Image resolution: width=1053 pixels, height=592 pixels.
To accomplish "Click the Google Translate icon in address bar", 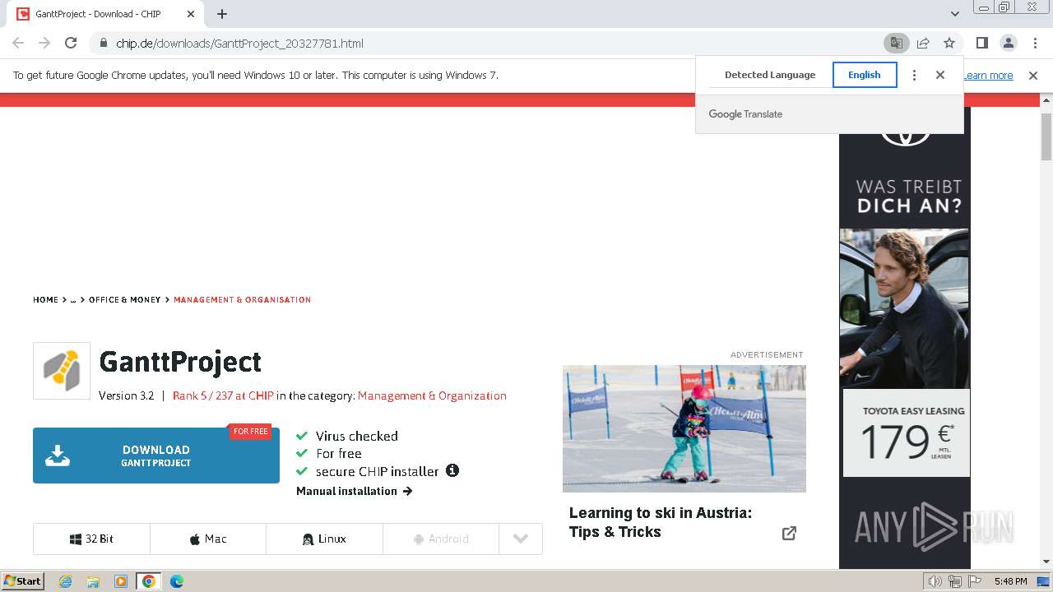I will pyautogui.click(x=896, y=43).
